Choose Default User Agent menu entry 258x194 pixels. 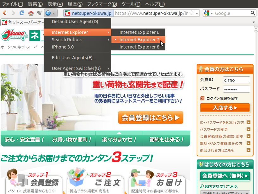(75, 22)
